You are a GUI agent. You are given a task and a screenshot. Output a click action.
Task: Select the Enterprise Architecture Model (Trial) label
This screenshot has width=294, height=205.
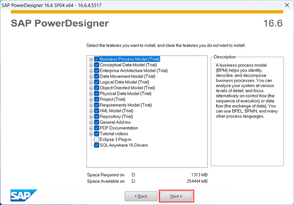click(134, 70)
